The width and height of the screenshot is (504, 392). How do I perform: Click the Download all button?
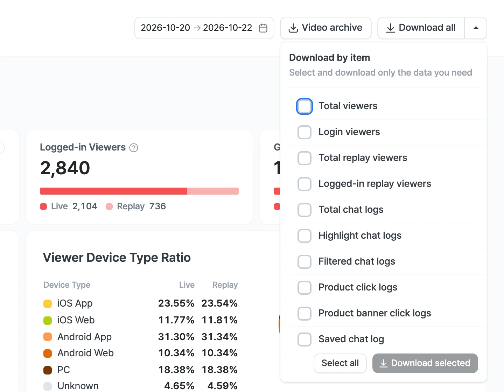tap(421, 28)
